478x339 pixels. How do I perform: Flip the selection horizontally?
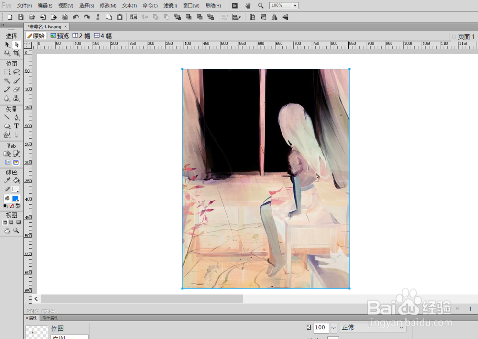tap(274, 17)
